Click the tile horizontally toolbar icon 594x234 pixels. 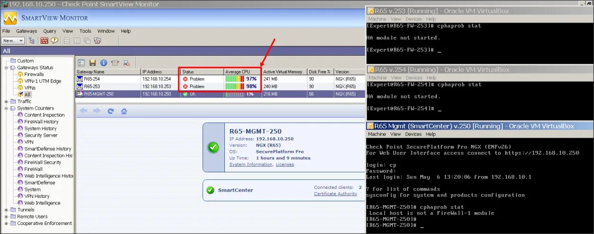coord(67,41)
